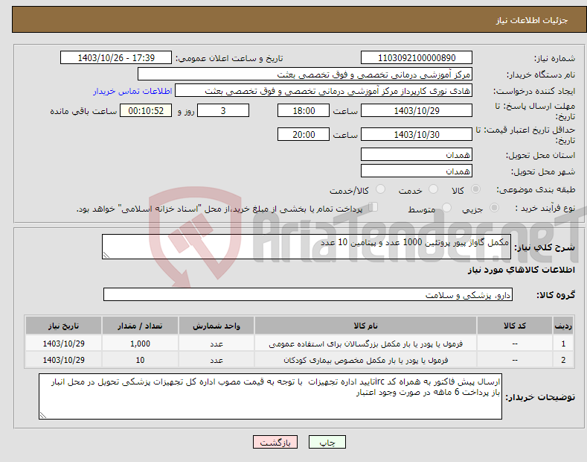Click the نام دستگاه خریدار field
Viewport: 587px width, 462px height.
(x=305, y=75)
